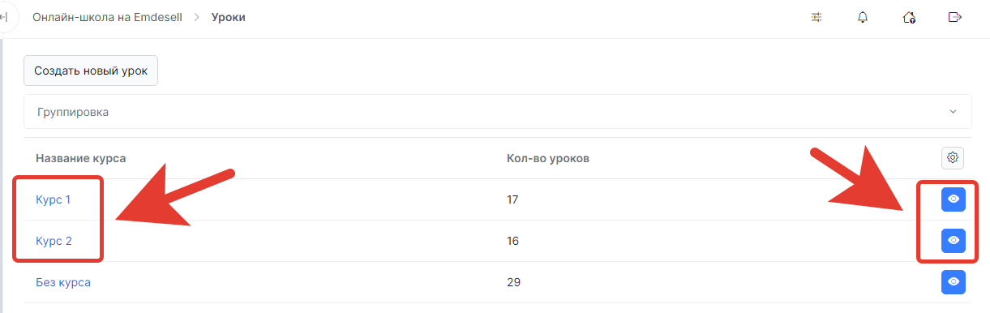The width and height of the screenshot is (990, 313).
Task: Open the sliders settings icon in the header
Action: coord(816,17)
